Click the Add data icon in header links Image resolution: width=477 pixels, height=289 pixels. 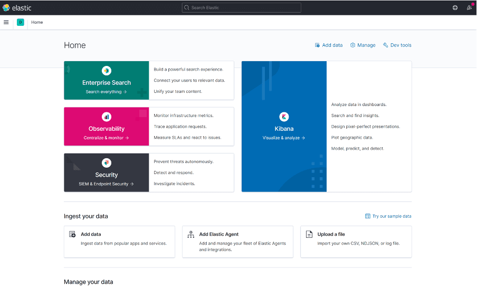click(317, 45)
